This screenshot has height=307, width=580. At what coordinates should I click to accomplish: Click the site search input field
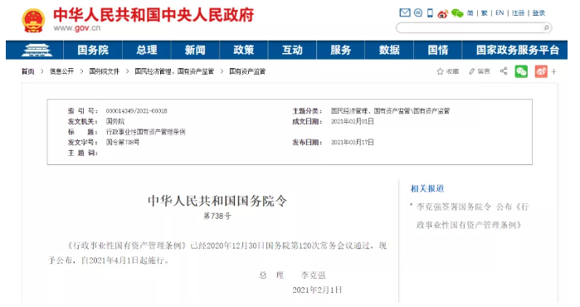point(470,27)
